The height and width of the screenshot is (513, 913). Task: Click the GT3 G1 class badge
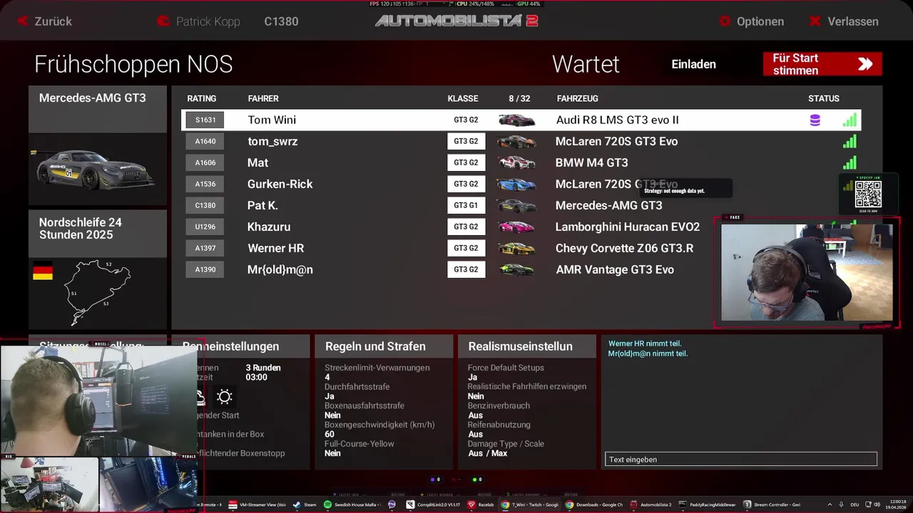(x=466, y=205)
